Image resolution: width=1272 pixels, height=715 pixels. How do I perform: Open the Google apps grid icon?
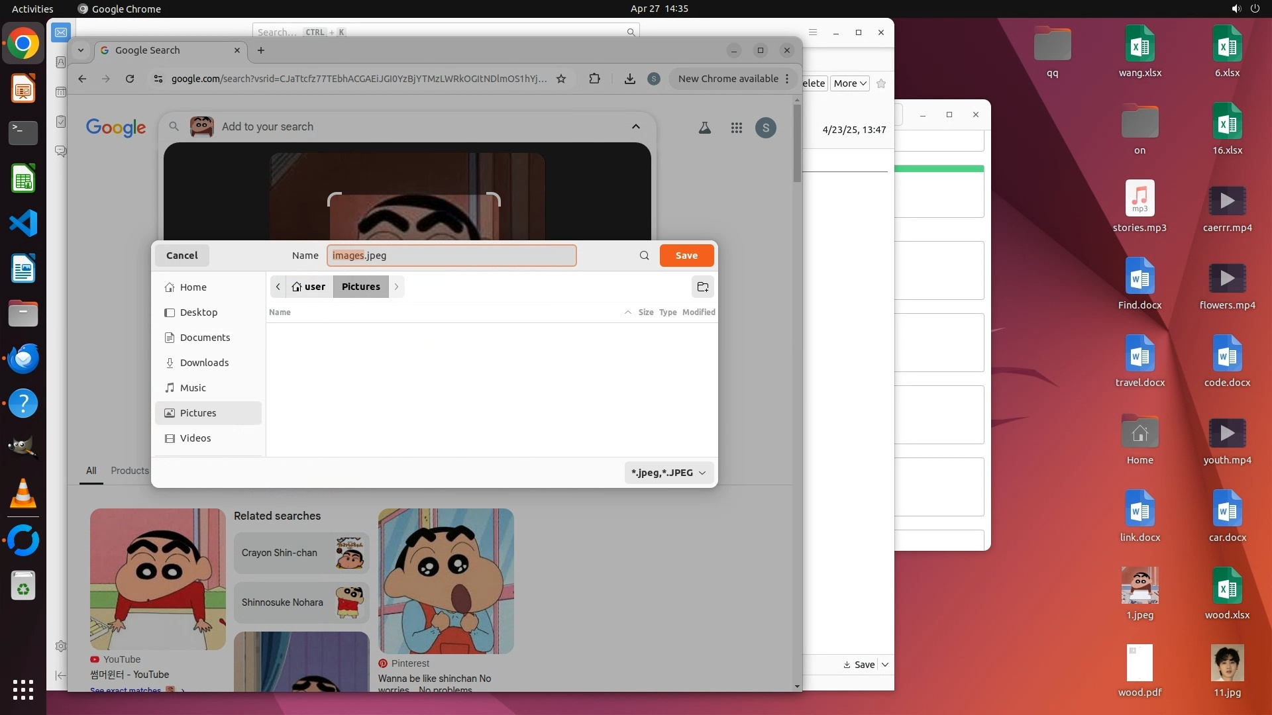(x=736, y=128)
